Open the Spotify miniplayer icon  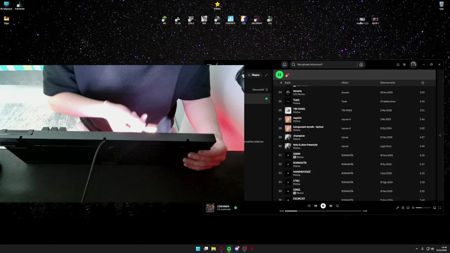click(434, 208)
